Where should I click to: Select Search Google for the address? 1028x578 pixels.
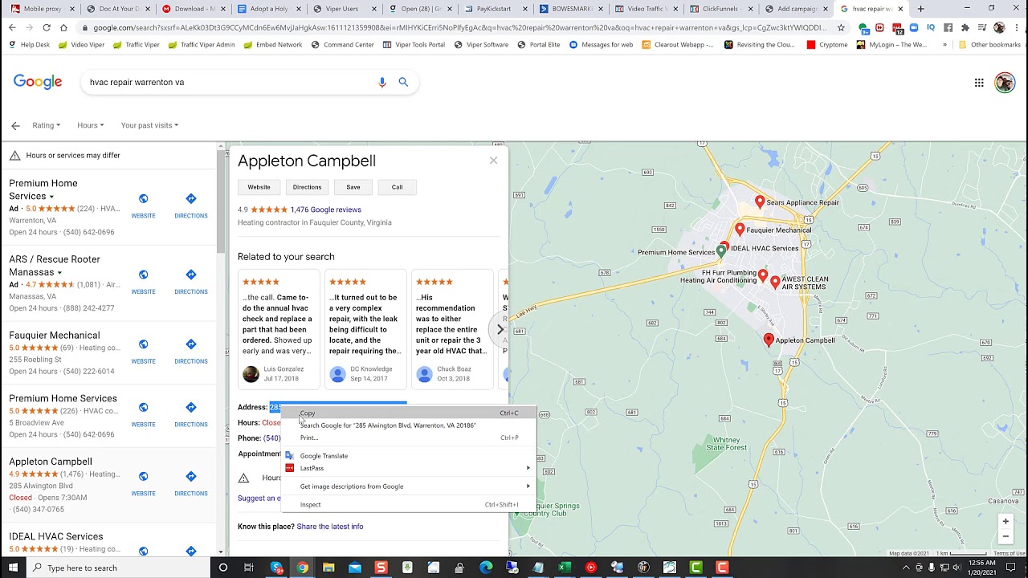(409, 425)
